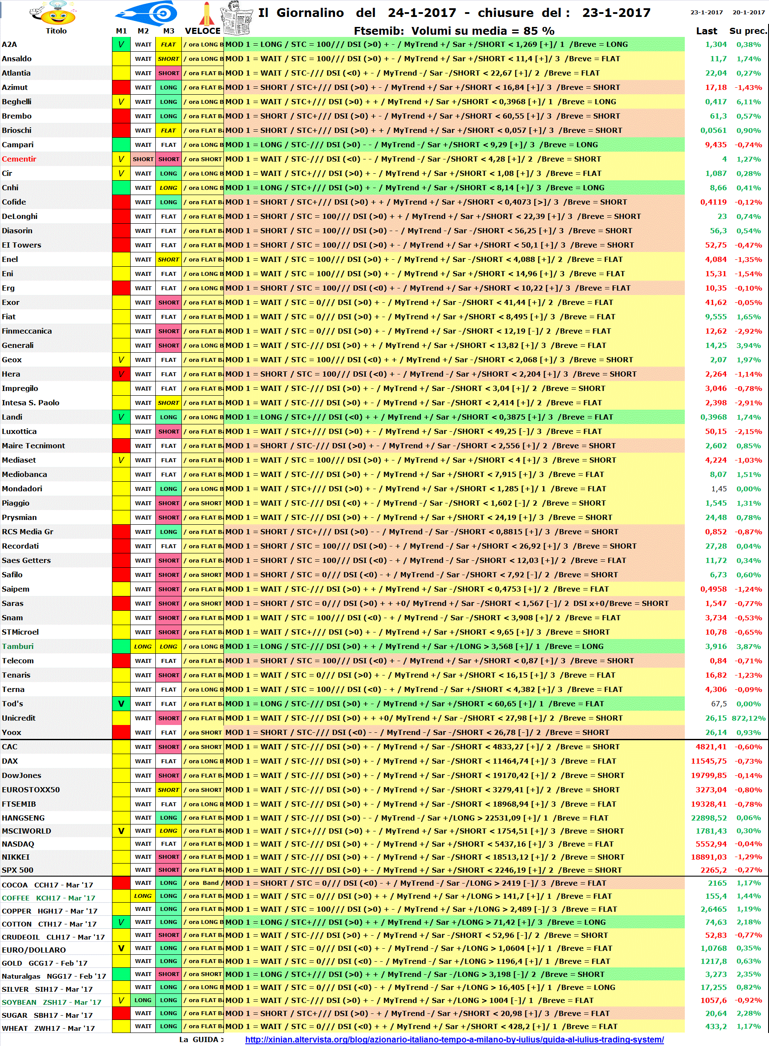Select the Naturalgas NGG17 - Feb '17 title

click(54, 976)
